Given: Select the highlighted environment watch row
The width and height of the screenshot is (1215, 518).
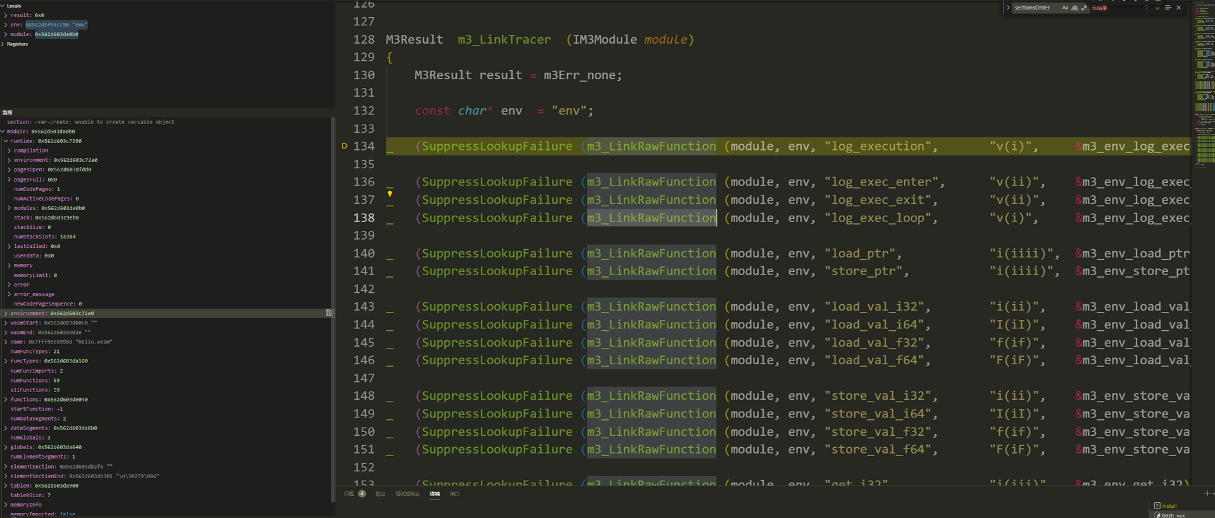Looking at the screenshot, I should click(166, 313).
